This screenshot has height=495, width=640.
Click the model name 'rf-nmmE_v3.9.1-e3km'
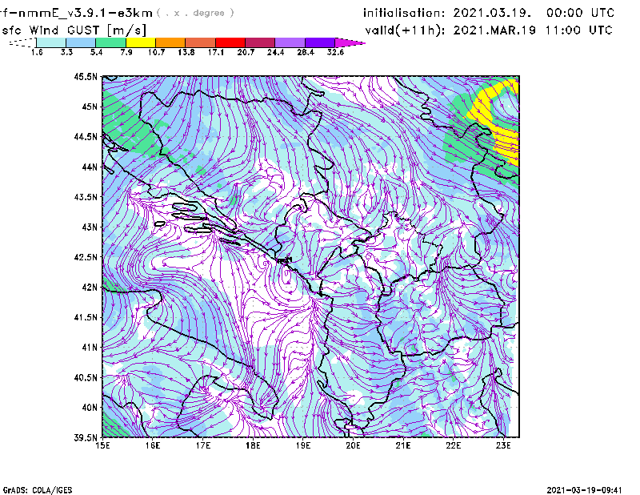[x=77, y=13]
